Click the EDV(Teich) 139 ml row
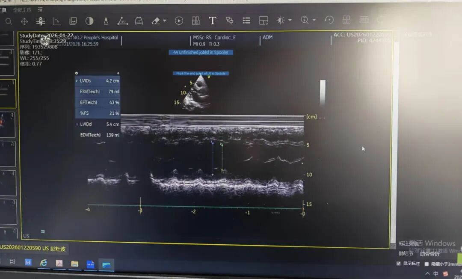The image size is (462, 279). [98, 135]
